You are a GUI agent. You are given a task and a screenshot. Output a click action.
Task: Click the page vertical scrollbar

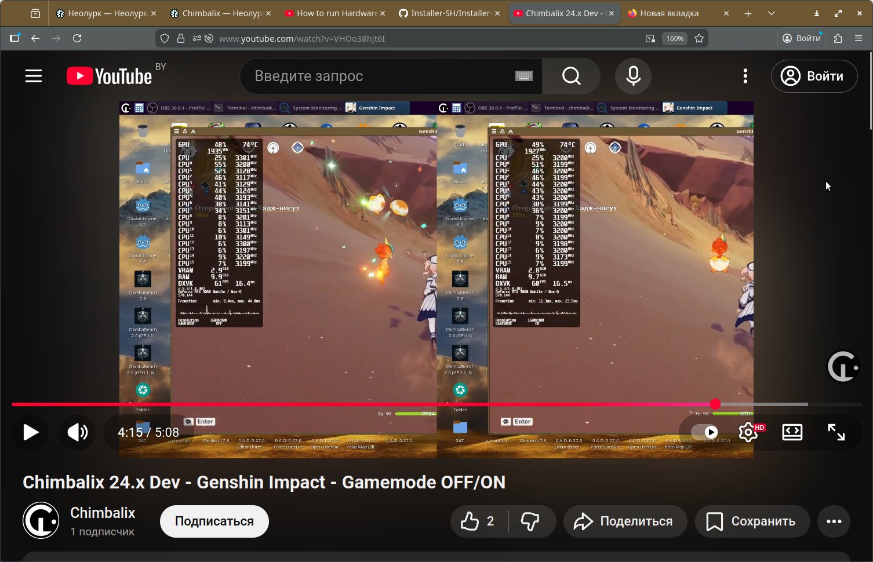(x=871, y=90)
